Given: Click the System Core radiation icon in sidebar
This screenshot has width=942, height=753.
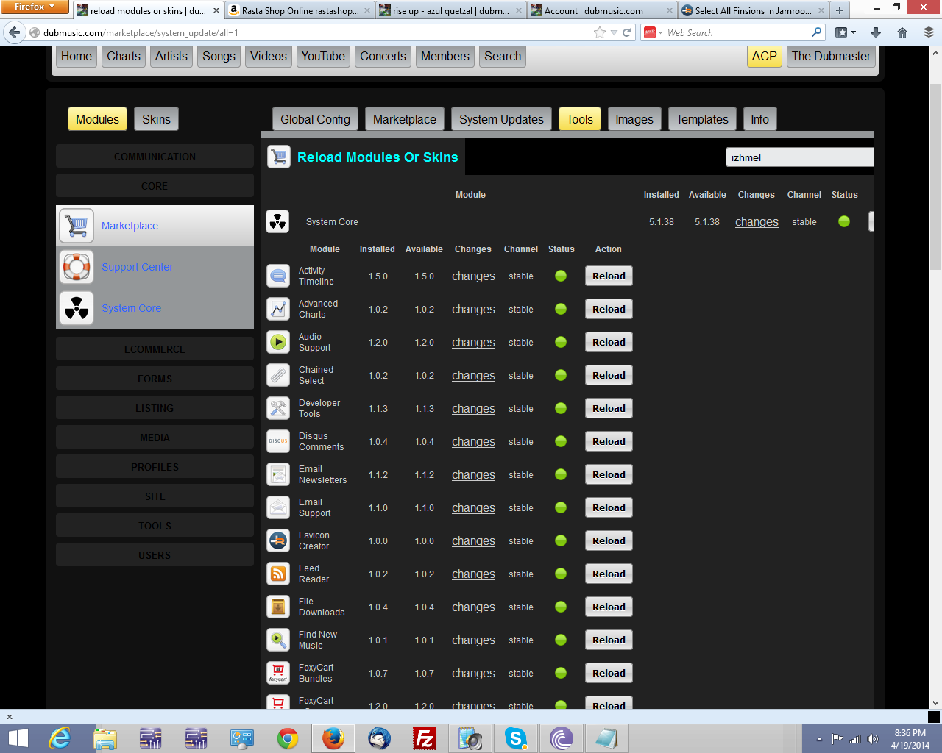Looking at the screenshot, I should coord(77,308).
